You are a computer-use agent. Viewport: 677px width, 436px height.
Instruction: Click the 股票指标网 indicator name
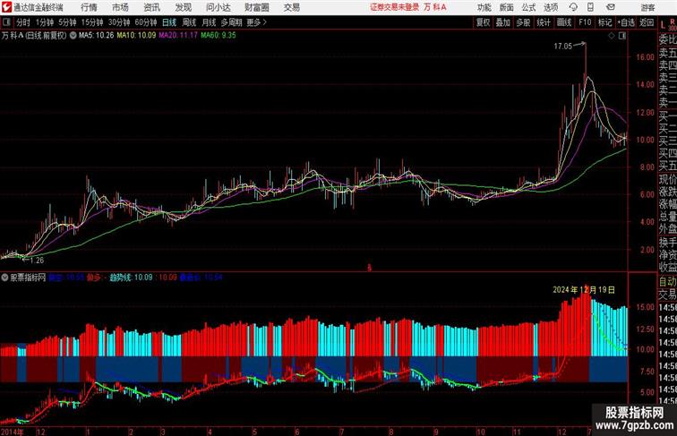coord(28,278)
